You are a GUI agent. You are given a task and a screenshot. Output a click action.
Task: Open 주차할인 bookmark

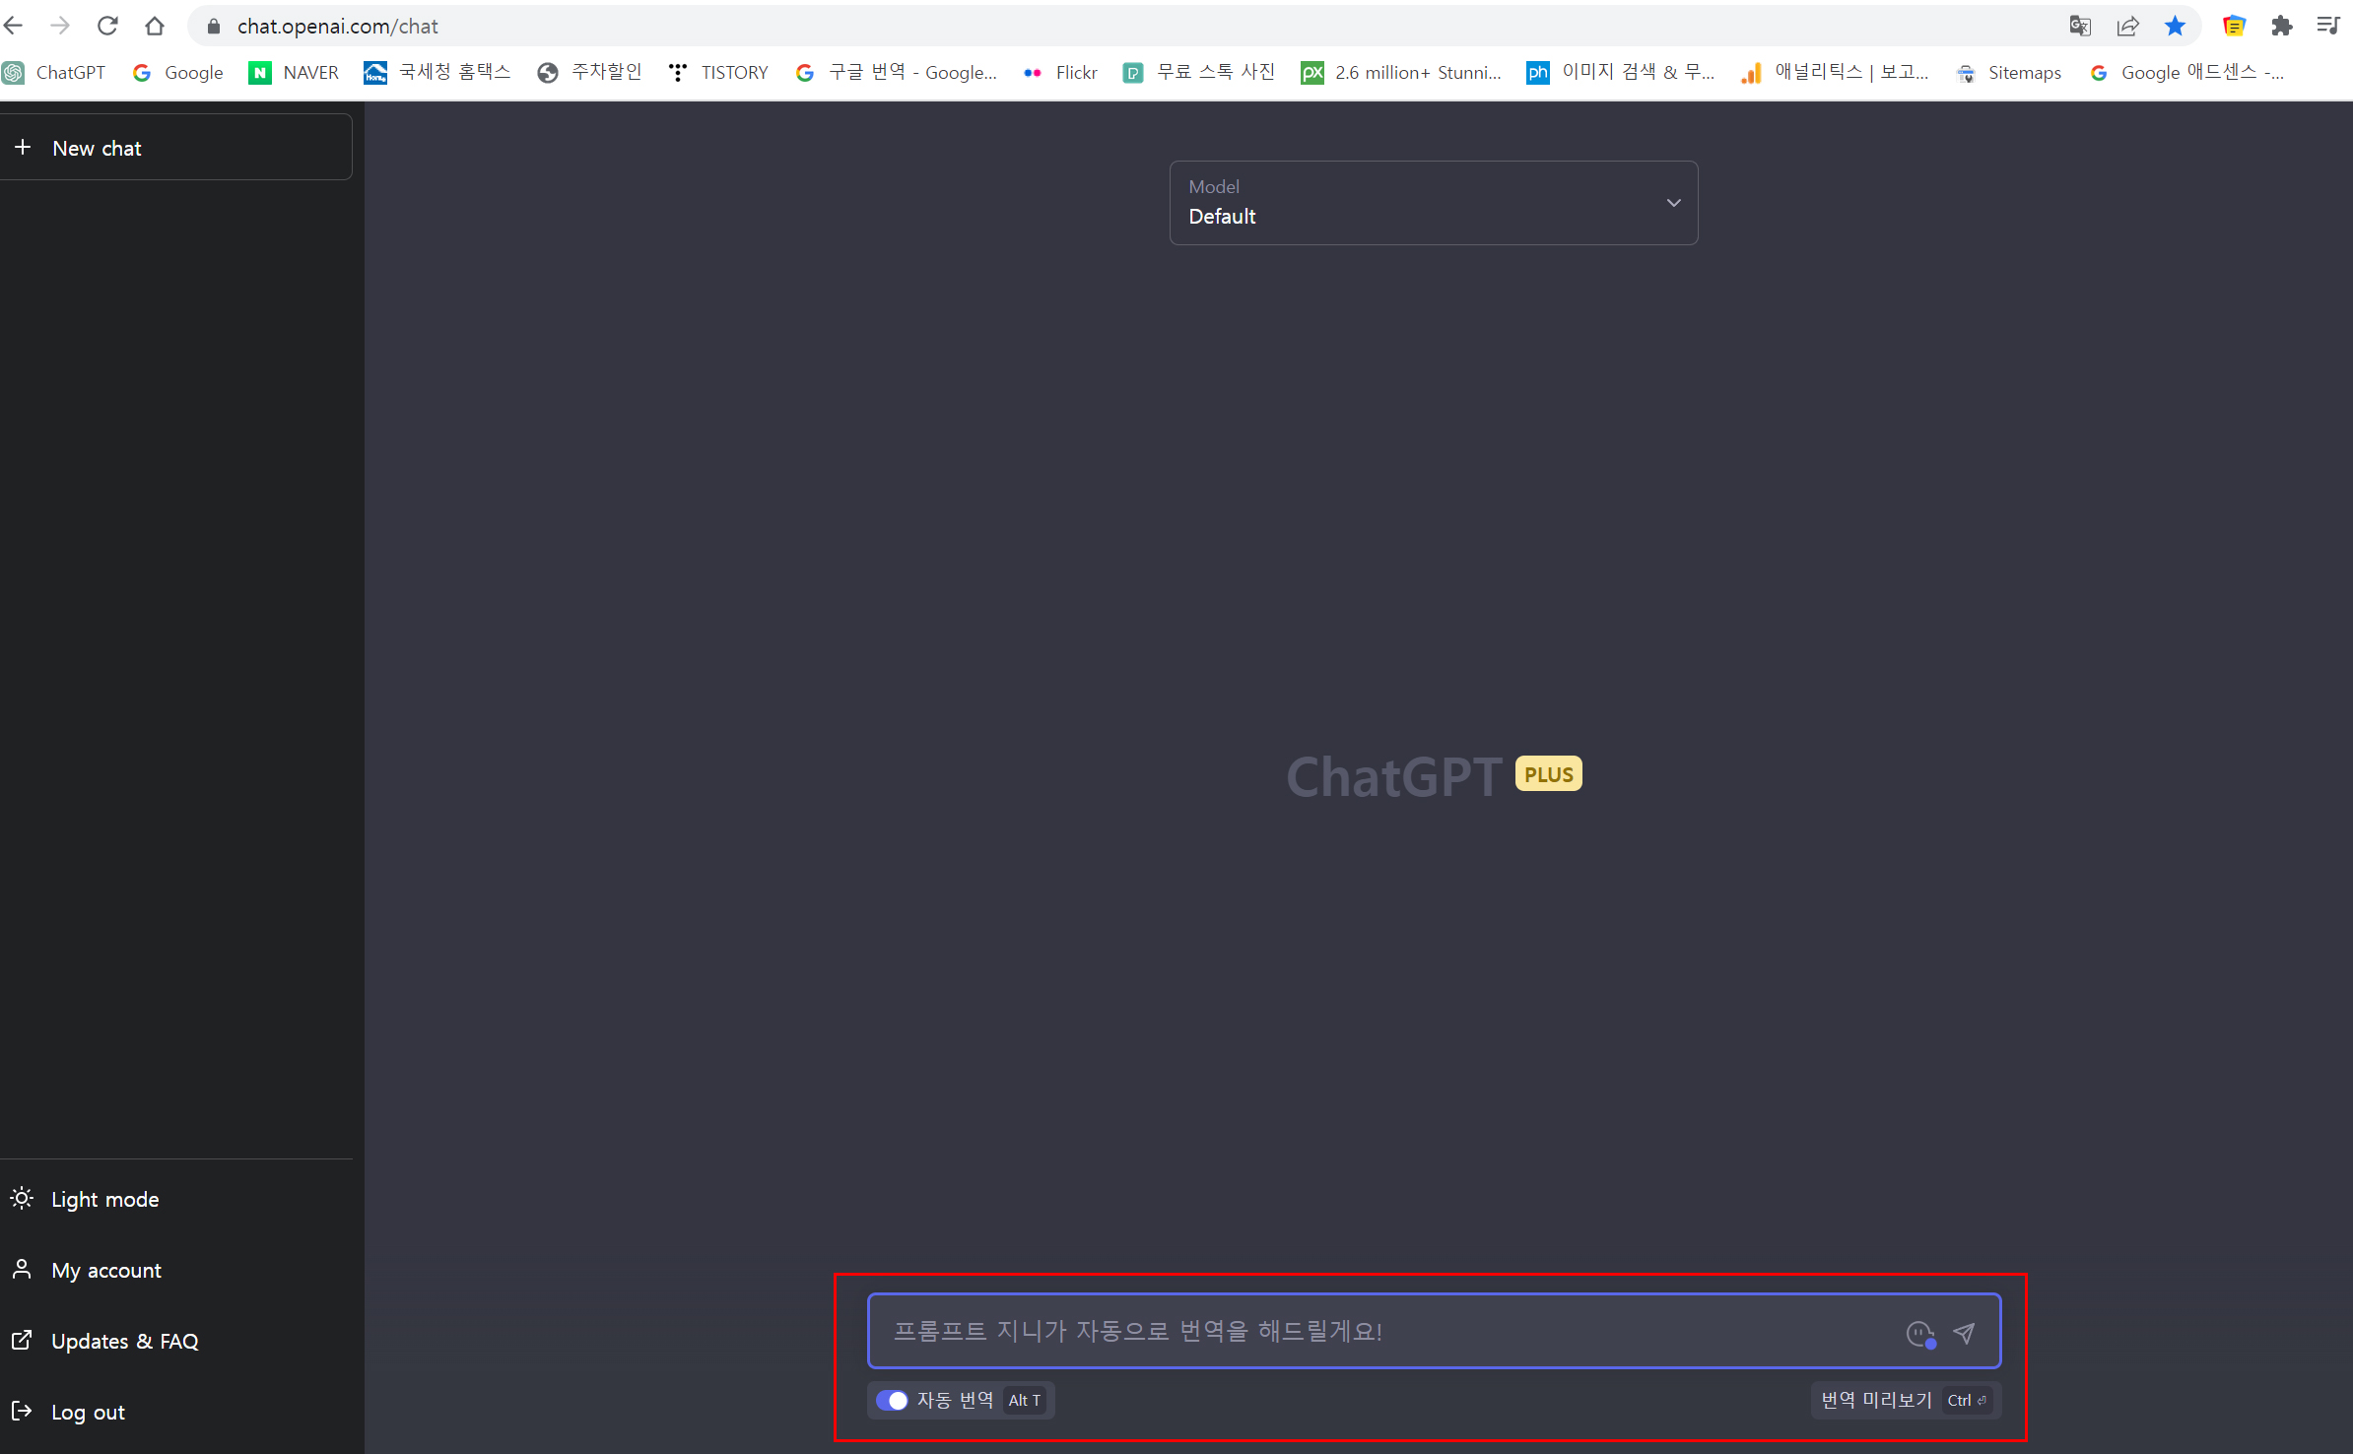(x=590, y=72)
